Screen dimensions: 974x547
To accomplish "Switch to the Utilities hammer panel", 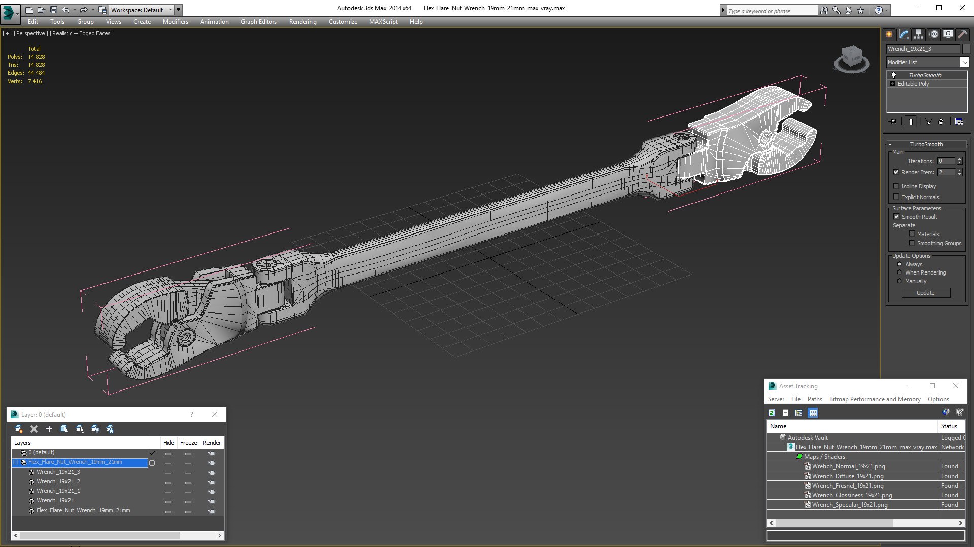I will click(962, 34).
